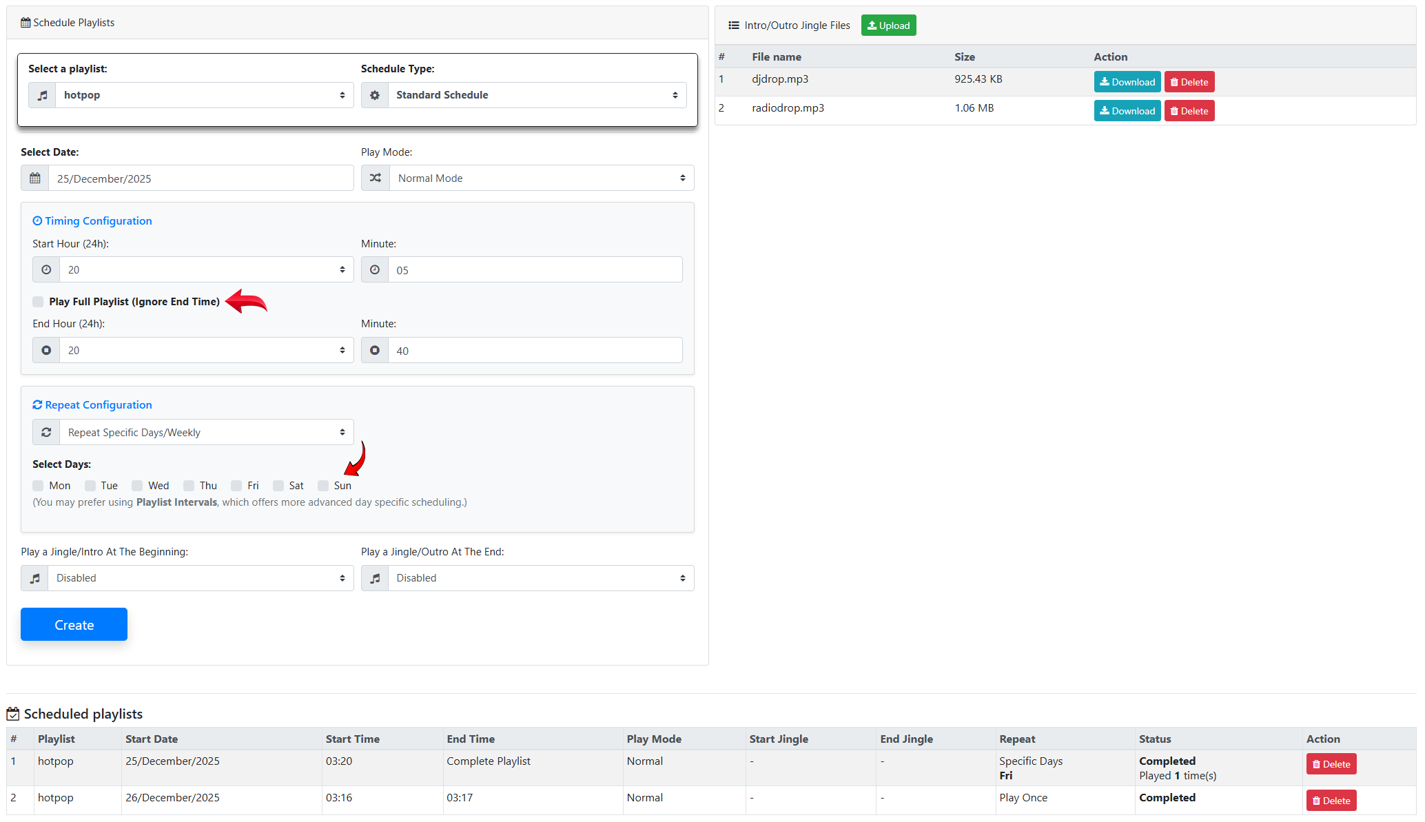Open the Normal Mode play mode dropdown

541,178
